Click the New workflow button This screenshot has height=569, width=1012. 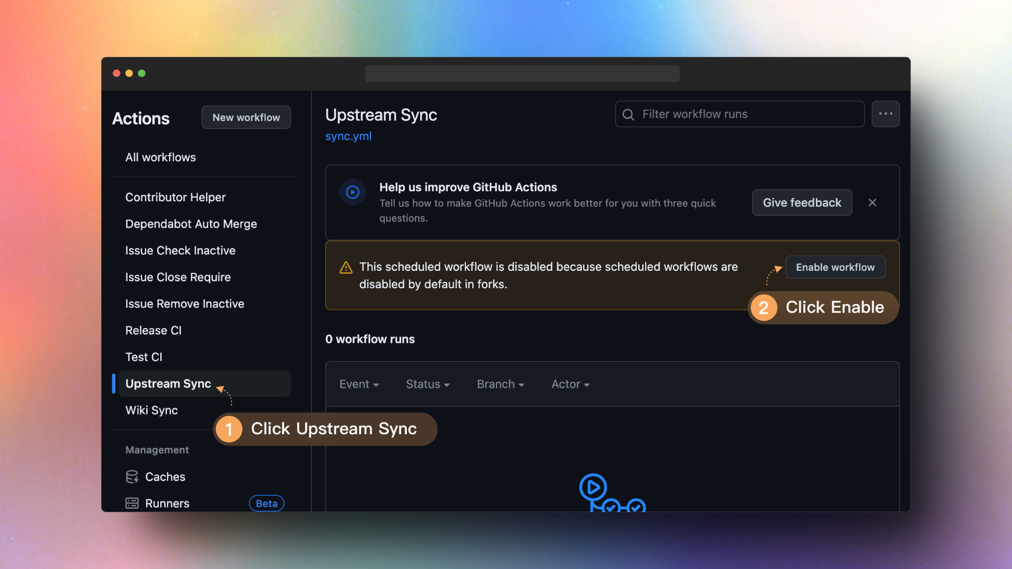tap(246, 117)
